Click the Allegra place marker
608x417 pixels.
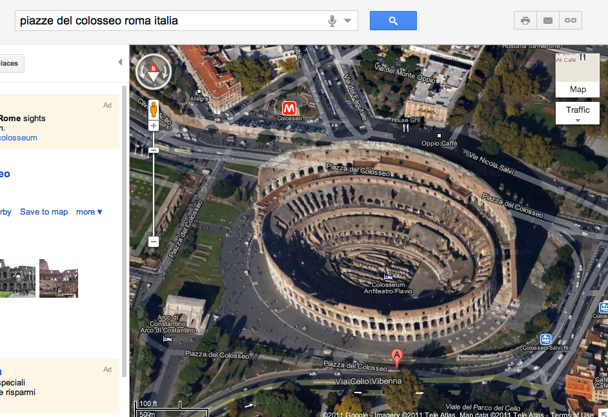[199, 92]
